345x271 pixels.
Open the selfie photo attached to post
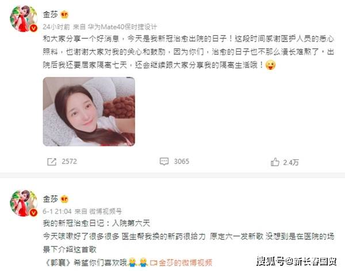click(x=89, y=112)
